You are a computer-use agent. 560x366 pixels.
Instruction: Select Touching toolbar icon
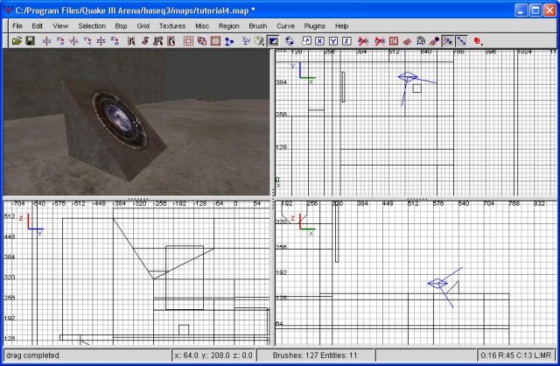144,41
